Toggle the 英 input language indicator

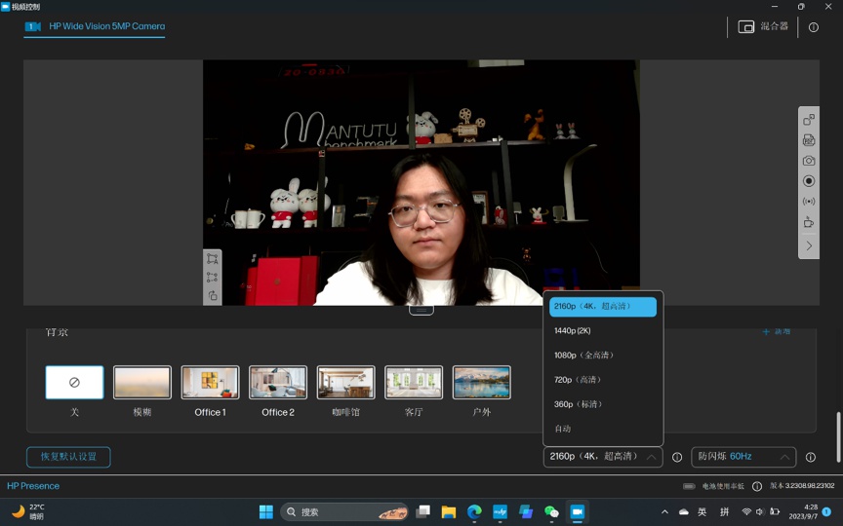click(x=702, y=512)
